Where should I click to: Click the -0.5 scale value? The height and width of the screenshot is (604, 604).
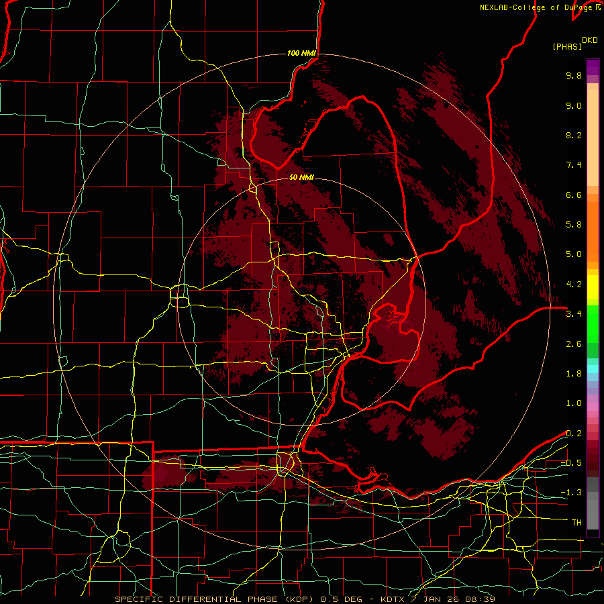571,463
